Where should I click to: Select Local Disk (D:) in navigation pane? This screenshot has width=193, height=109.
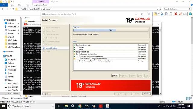tap(13, 87)
